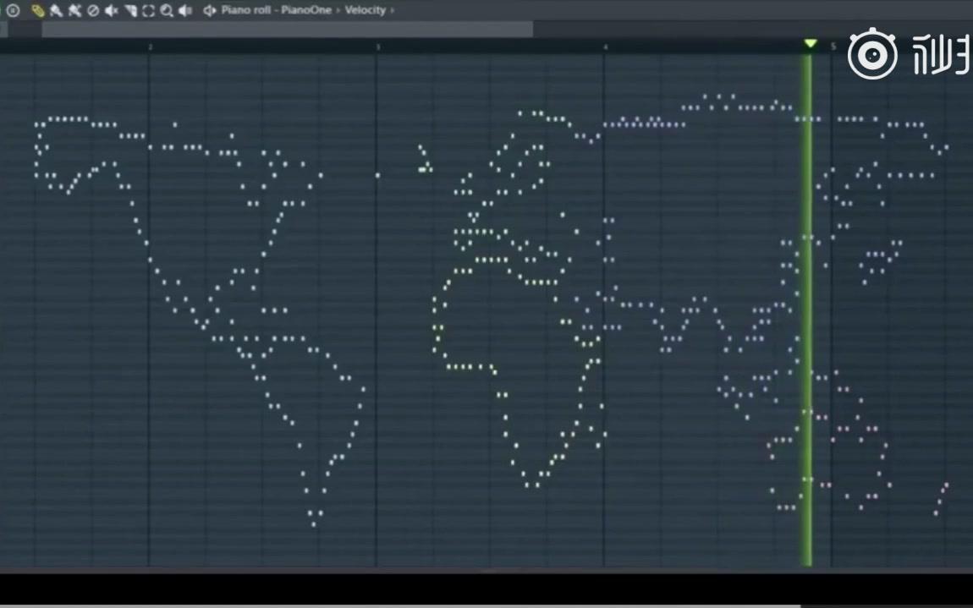Select the Mute notes tool
The height and width of the screenshot is (608, 973).
click(x=111, y=10)
